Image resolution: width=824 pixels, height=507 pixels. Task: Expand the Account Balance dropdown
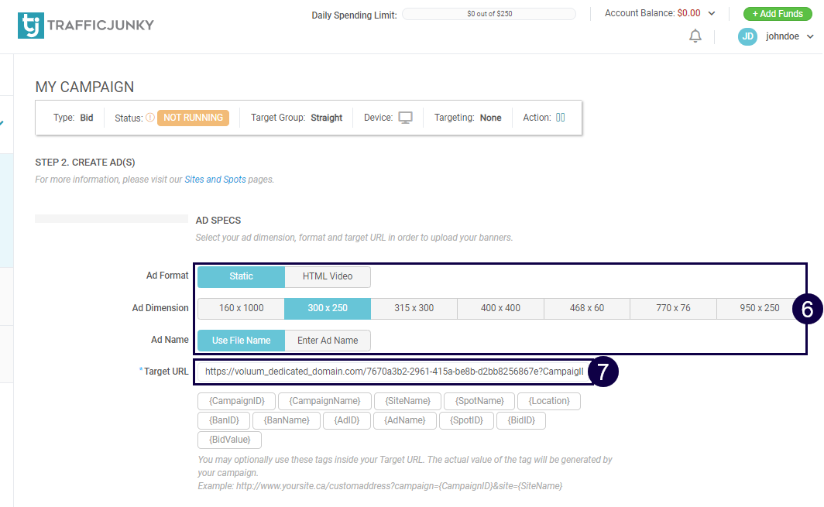[x=712, y=13]
